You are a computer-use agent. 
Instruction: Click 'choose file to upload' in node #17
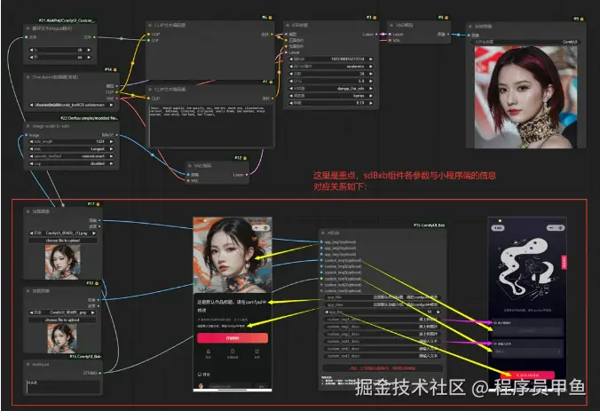tap(63, 241)
